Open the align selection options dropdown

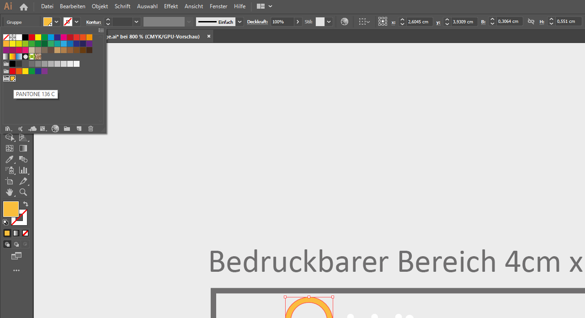pyautogui.click(x=364, y=22)
